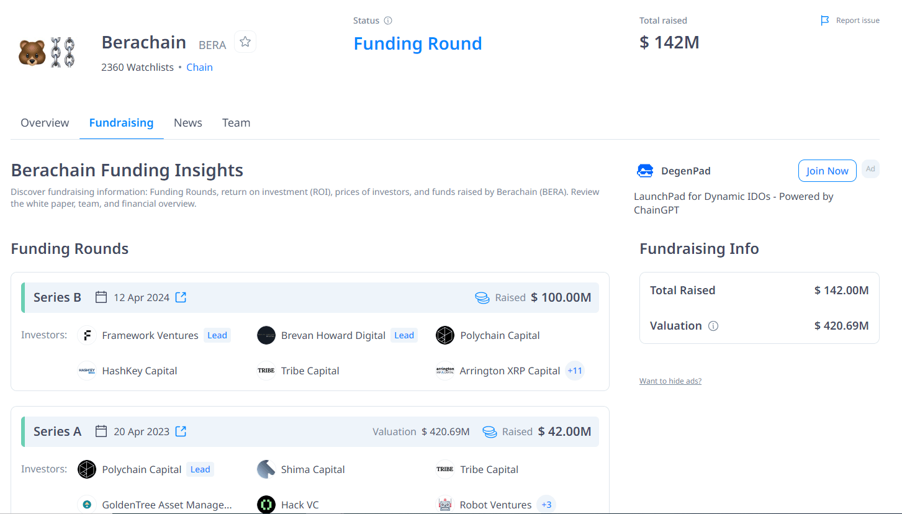The width and height of the screenshot is (902, 514).
Task: Click the Arrington XRP Capital logo
Action: 445,371
